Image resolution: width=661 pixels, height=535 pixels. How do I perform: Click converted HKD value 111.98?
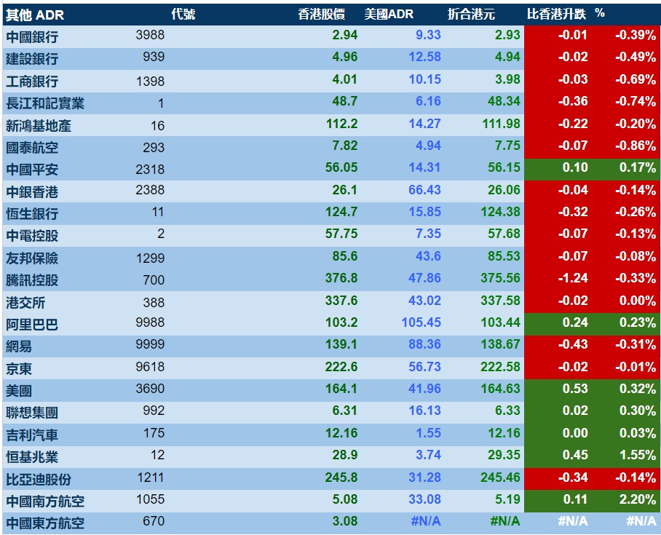pos(502,124)
